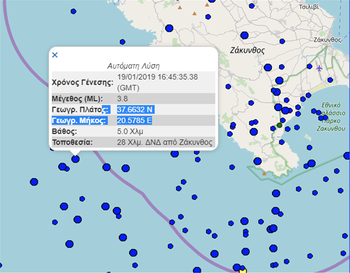Click the Τσιλιβί place label
This screenshot has height=273, width=350.
point(309,7)
